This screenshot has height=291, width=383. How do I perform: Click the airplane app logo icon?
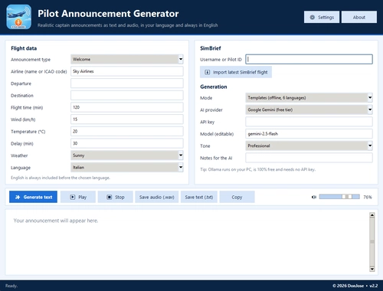19,17
